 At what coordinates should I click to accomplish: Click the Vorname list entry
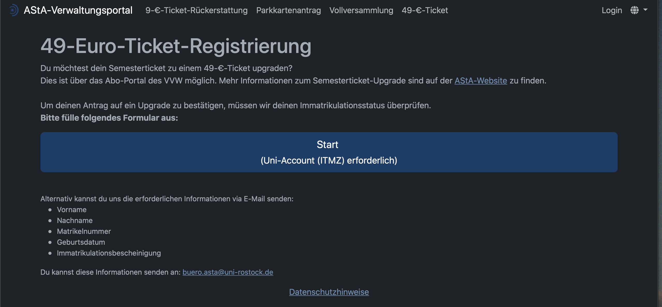72,210
